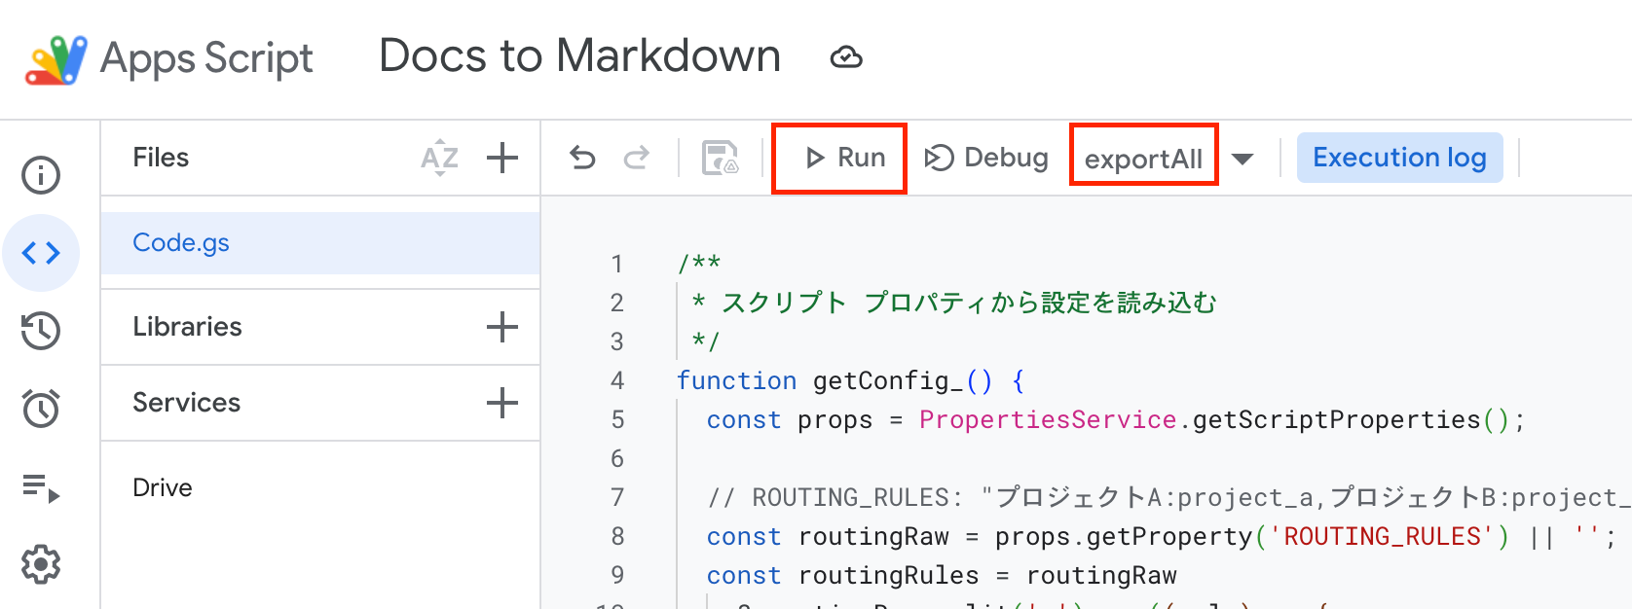
Task: Open the exportAll function dropdown
Action: click(1144, 159)
